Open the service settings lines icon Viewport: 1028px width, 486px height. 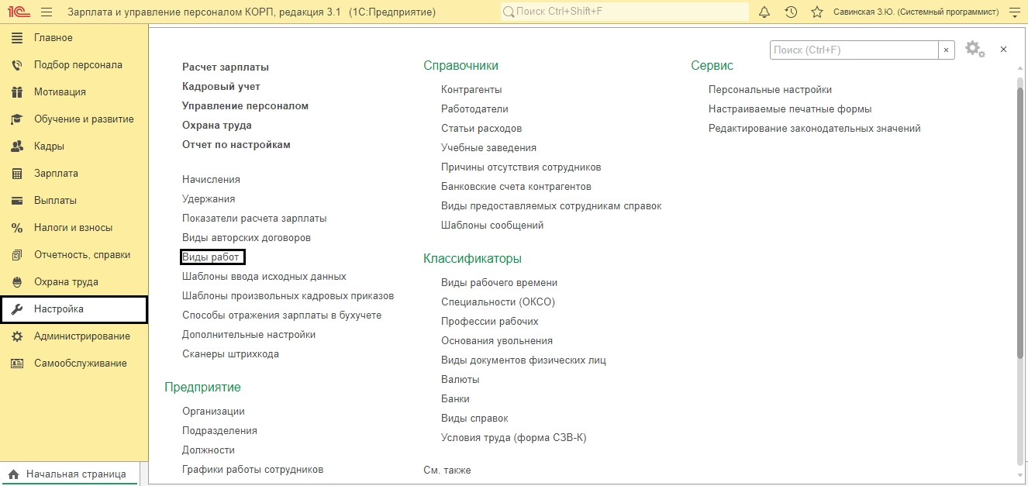coord(1015,12)
